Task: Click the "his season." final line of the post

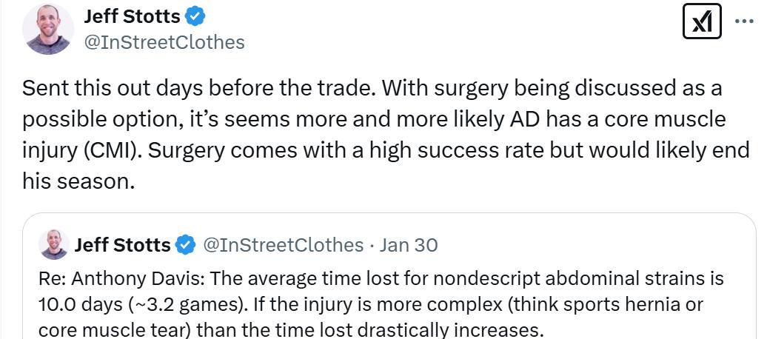Action: coord(78,181)
